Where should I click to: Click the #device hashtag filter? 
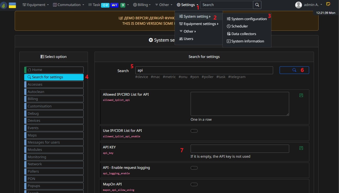142,77
